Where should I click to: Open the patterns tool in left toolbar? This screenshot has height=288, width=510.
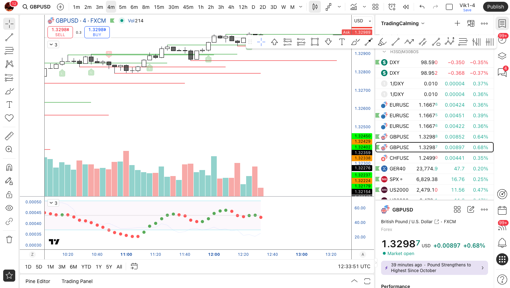click(x=9, y=64)
